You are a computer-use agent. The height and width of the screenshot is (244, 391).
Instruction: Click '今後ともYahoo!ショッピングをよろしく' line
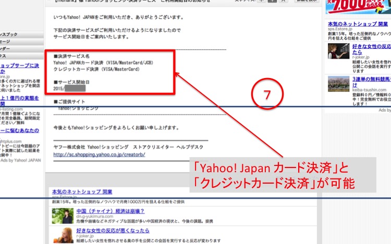pyautogui.click(x=116, y=128)
